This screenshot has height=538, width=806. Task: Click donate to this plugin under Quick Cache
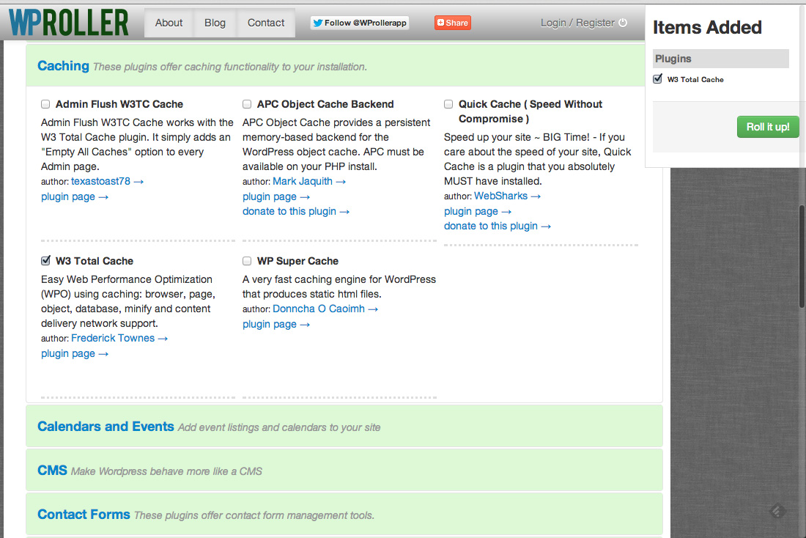tap(497, 226)
